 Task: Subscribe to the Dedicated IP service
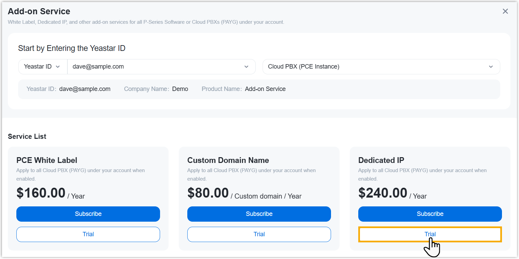point(430,214)
